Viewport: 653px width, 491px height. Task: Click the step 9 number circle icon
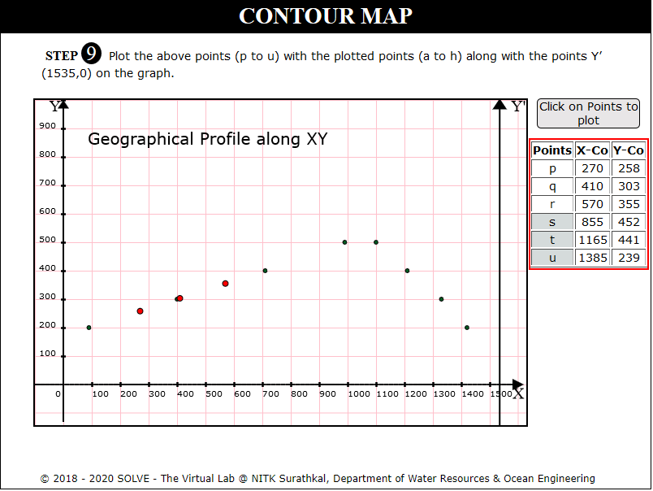tap(92, 55)
